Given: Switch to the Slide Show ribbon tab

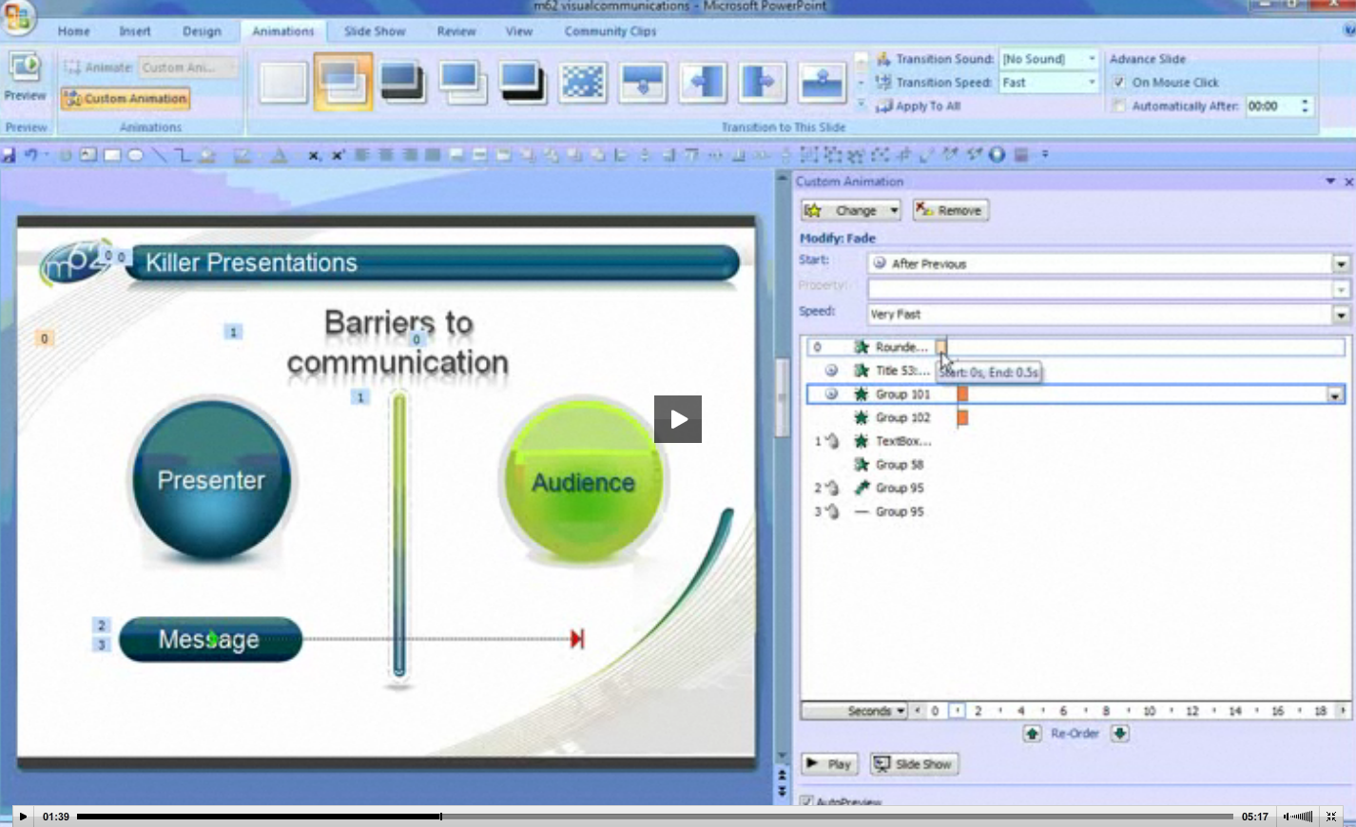Looking at the screenshot, I should 375,31.
